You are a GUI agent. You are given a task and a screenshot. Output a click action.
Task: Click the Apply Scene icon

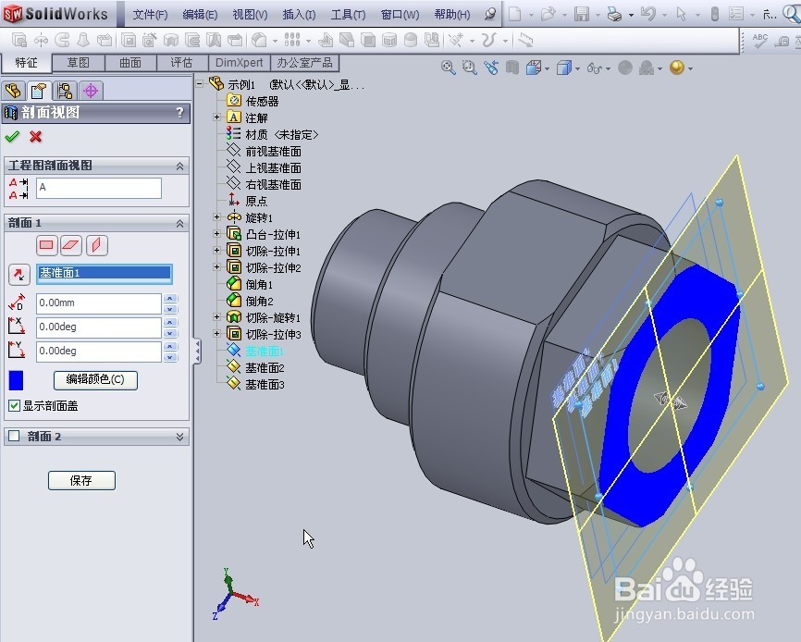647,68
